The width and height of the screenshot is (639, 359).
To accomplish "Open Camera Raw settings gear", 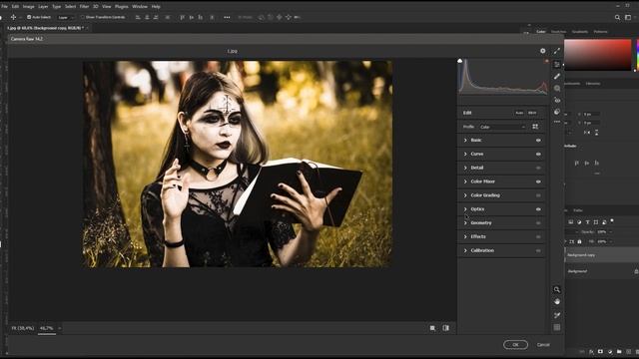I will pyautogui.click(x=543, y=51).
